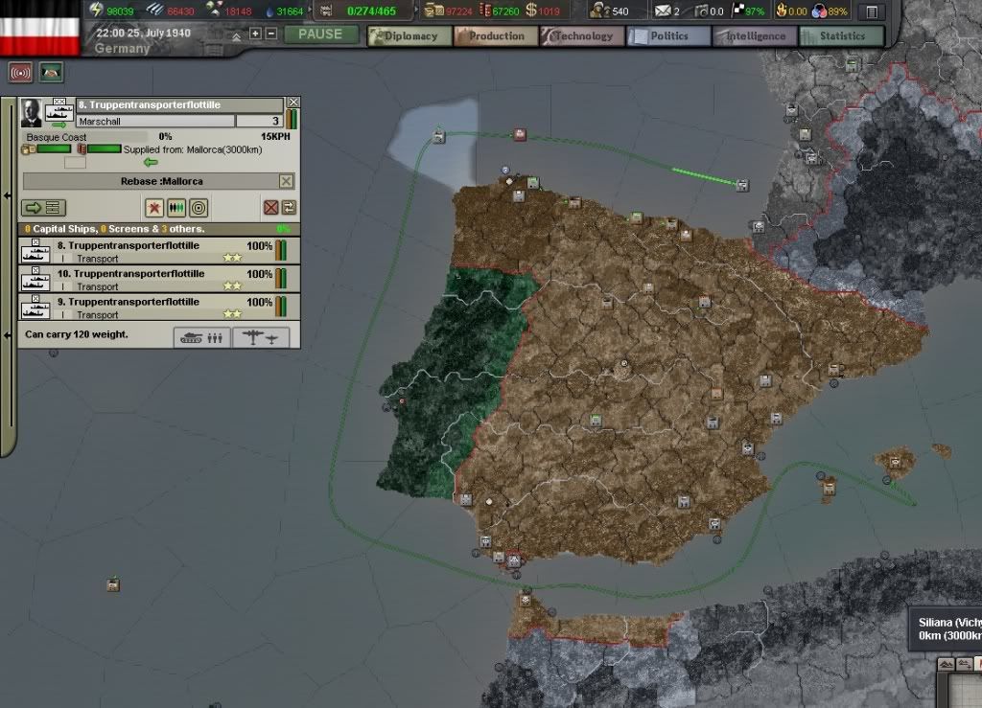982x708 pixels.
Task: Select ship row 10. Truppentransporterflottille
Action: 159,279
